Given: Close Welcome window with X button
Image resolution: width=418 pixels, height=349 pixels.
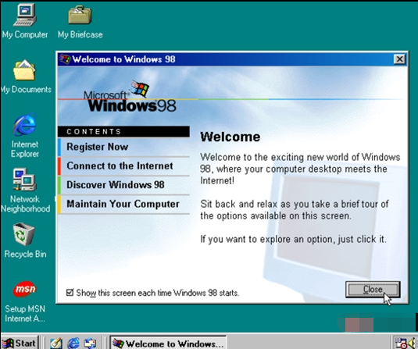Looking at the screenshot, I should pos(399,59).
